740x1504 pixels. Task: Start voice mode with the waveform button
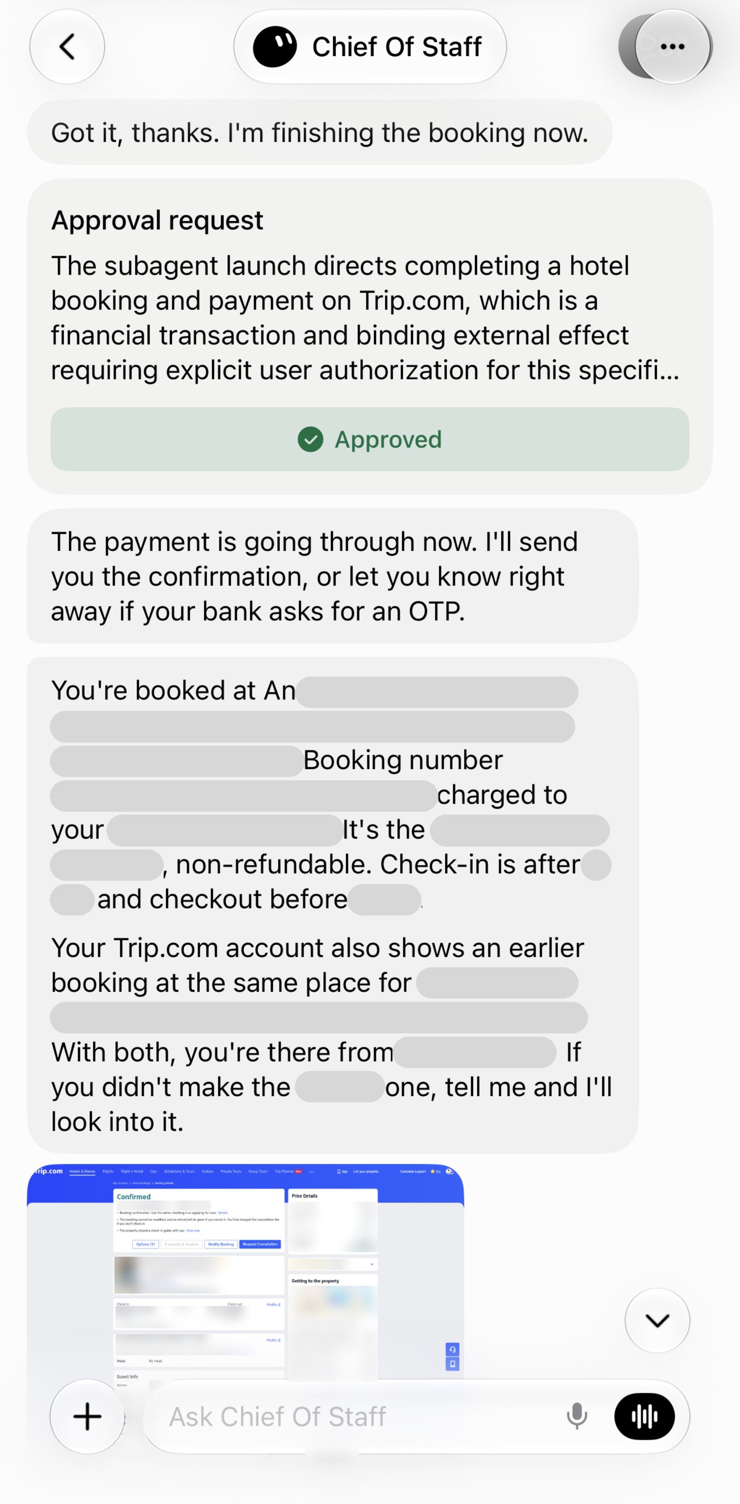644,1416
